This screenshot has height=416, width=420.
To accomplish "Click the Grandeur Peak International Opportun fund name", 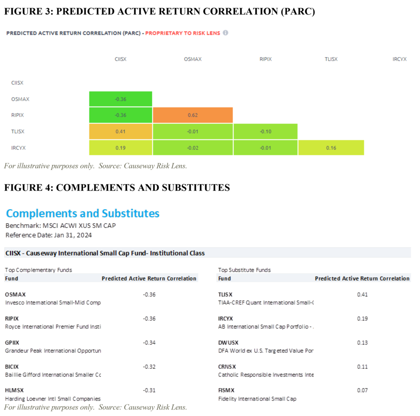I will [53, 351].
